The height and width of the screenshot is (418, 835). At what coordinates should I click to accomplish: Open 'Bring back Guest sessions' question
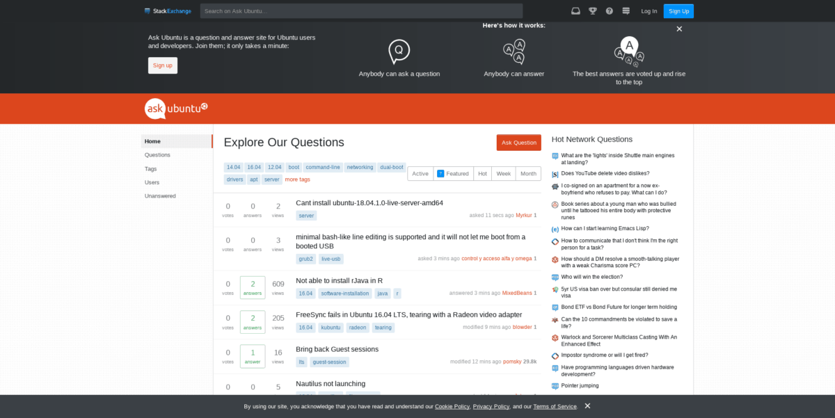pos(337,349)
